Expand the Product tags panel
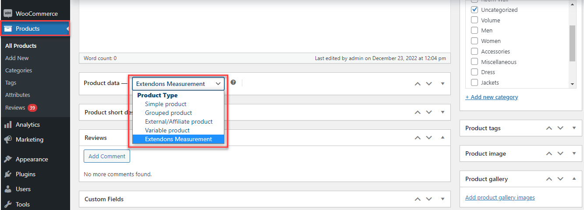584x210 pixels. (574, 128)
